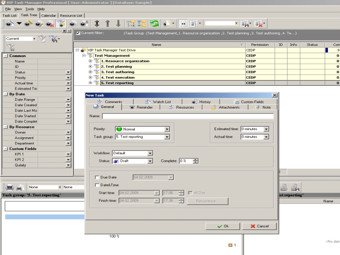Open the Owner filter dropdown
This screenshot has width=340, height=255.
click(x=68, y=132)
